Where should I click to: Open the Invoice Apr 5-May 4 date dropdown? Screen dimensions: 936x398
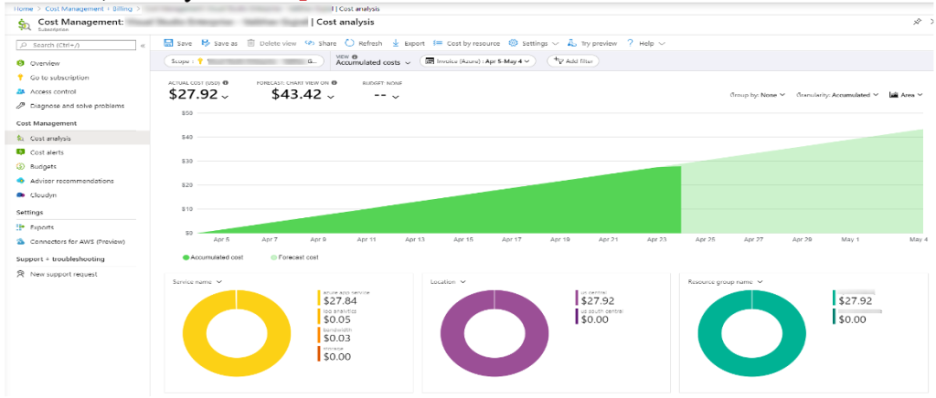478,61
